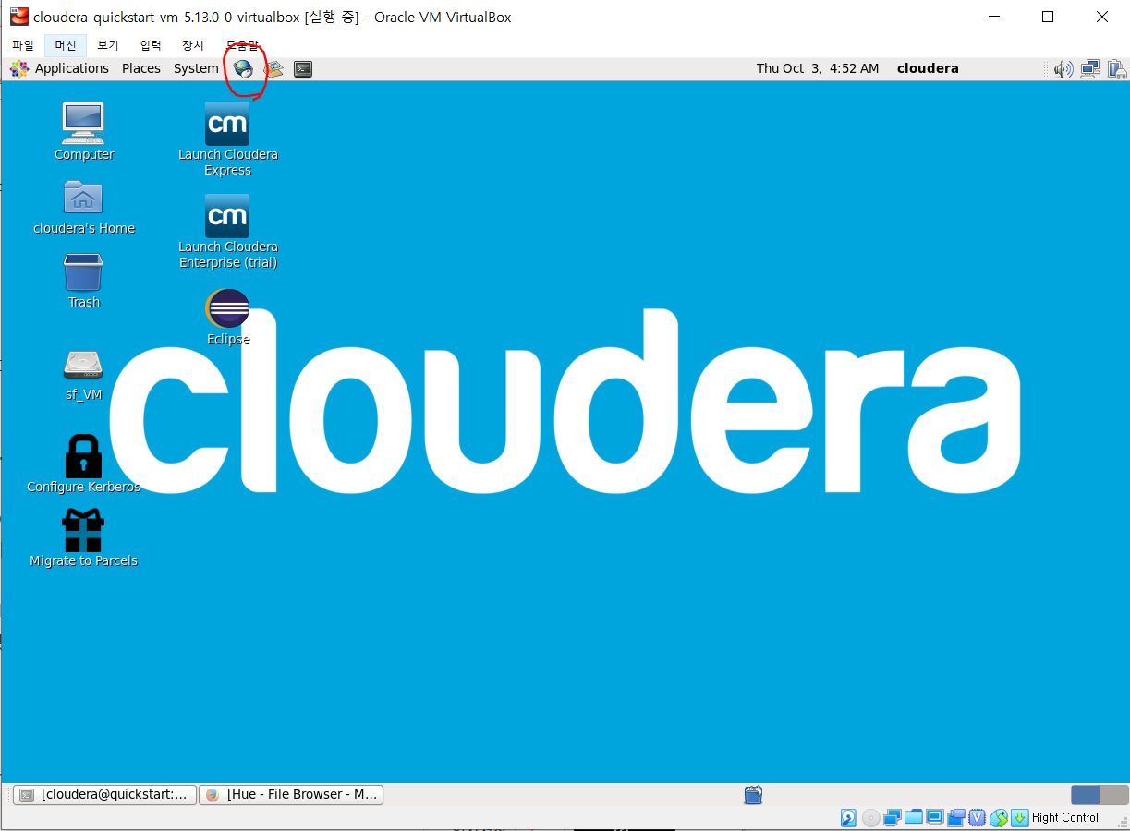Screen dimensions: 1130x831
Task: Click VirtualBox shared folders indicator
Action: click(914, 817)
